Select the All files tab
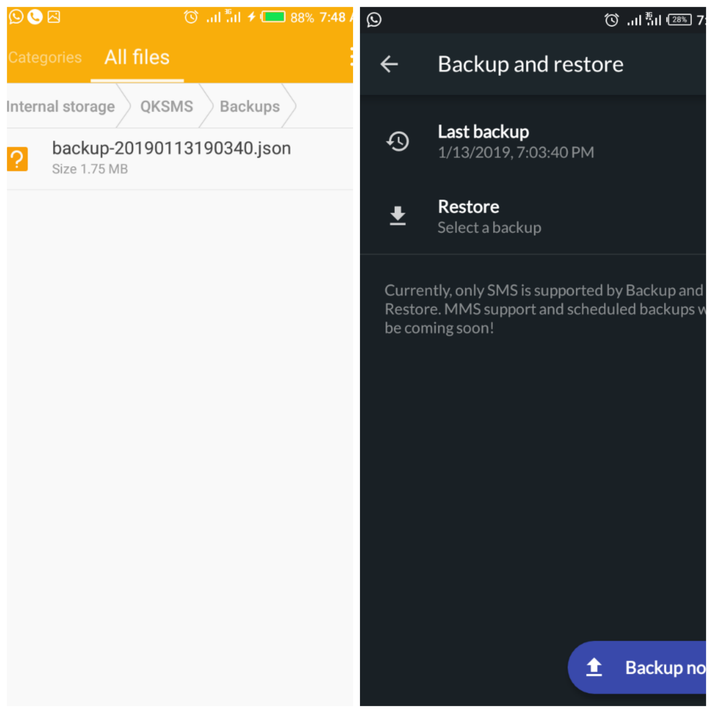The height and width of the screenshot is (713, 713). 137,57
